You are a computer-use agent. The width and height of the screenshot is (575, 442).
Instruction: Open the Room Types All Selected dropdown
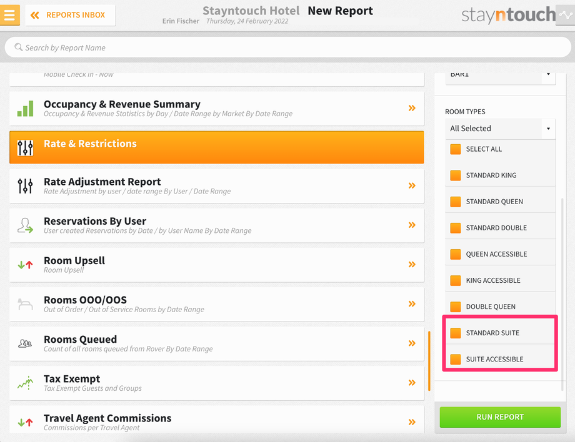pyautogui.click(x=500, y=129)
